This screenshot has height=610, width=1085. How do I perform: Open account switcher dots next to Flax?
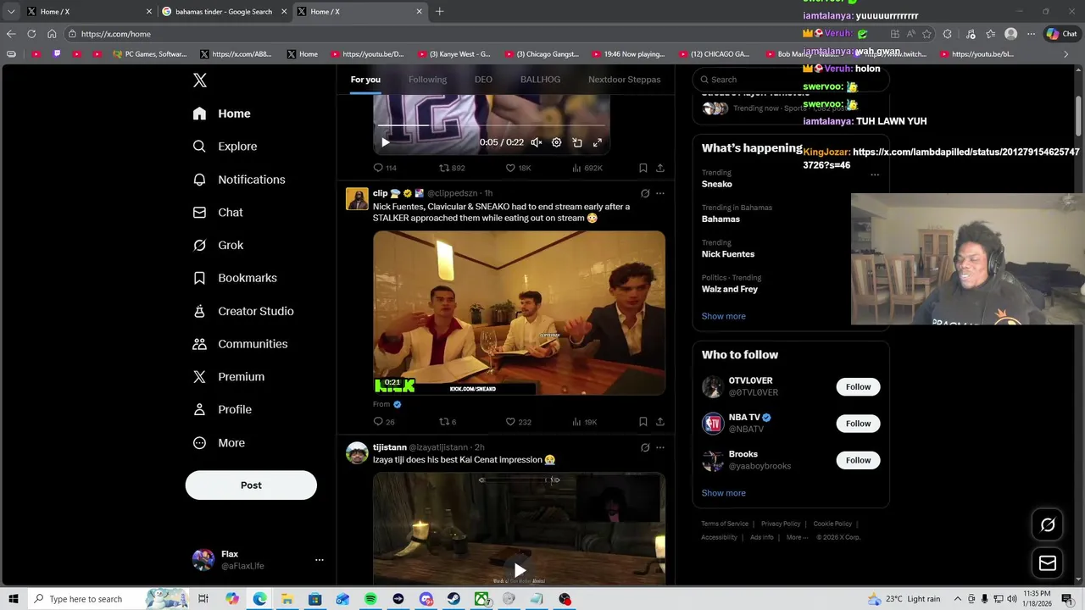(x=320, y=560)
